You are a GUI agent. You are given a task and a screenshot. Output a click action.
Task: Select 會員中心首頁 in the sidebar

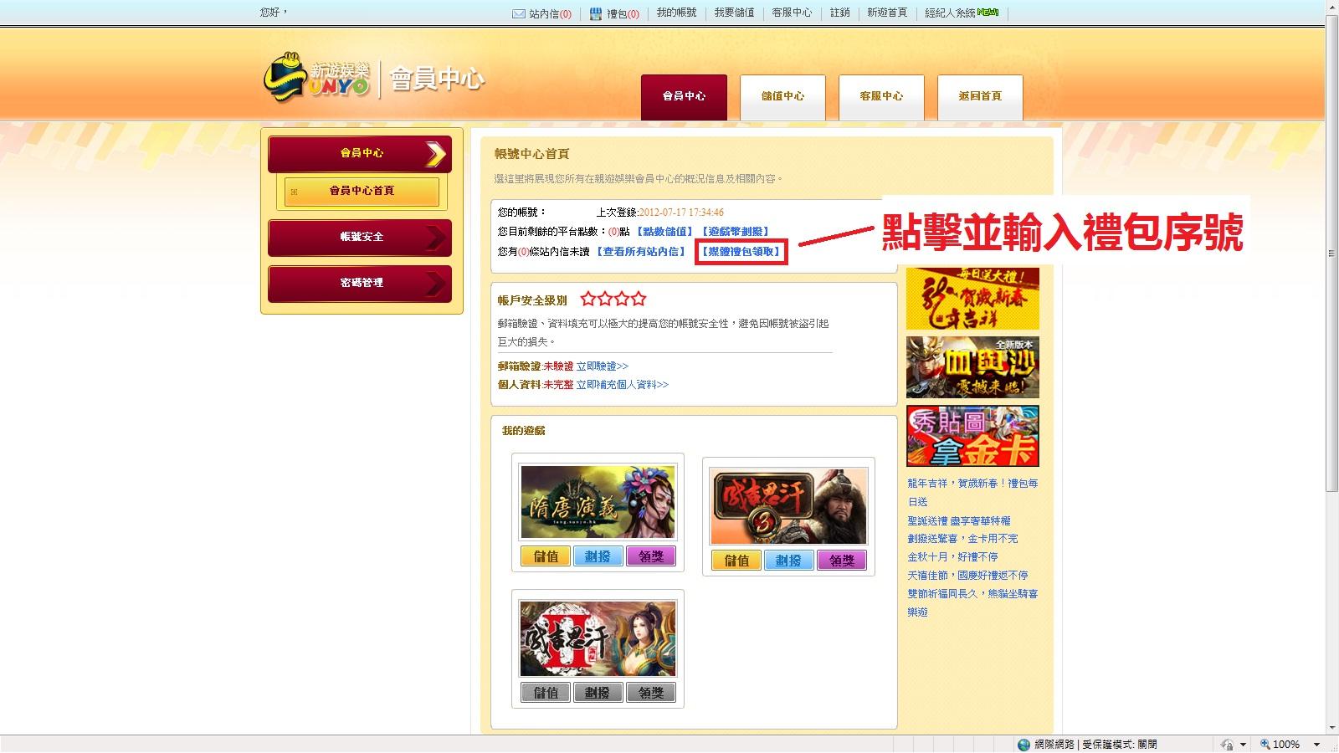coord(362,192)
